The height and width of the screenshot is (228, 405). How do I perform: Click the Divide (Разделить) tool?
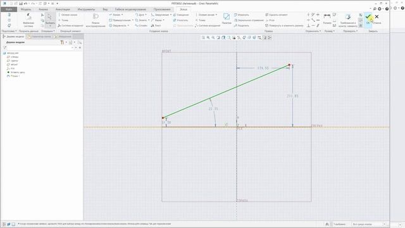click(x=242, y=25)
